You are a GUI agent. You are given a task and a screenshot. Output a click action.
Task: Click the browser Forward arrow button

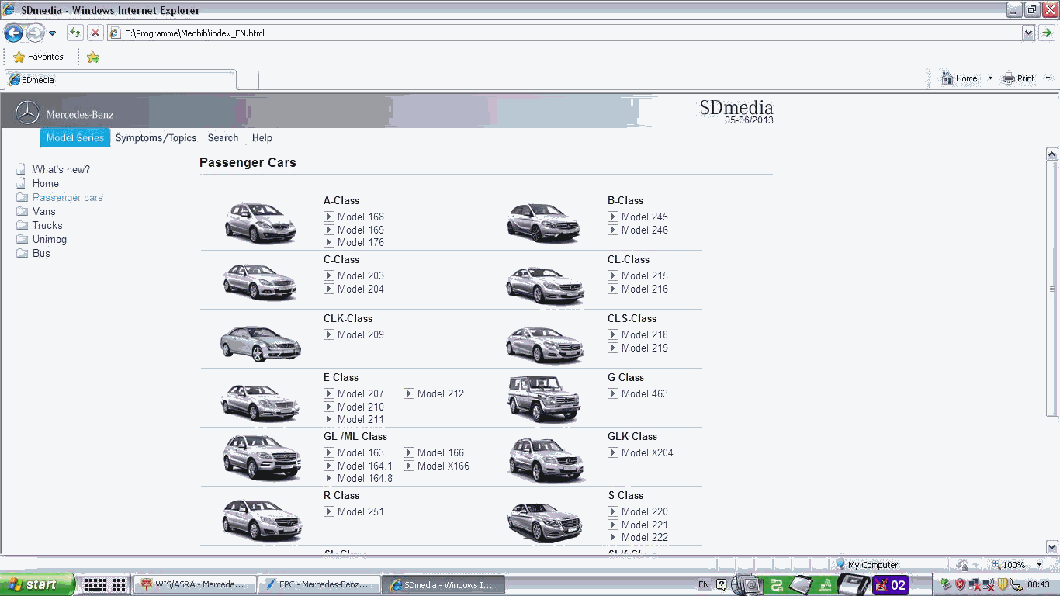tap(35, 33)
